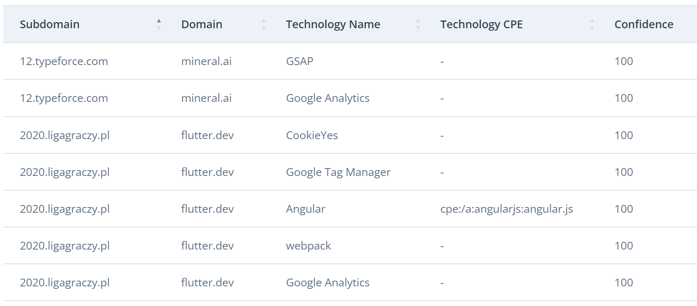The height and width of the screenshot is (306, 697).
Task: Click the Subdomain column header
Action: (50, 25)
